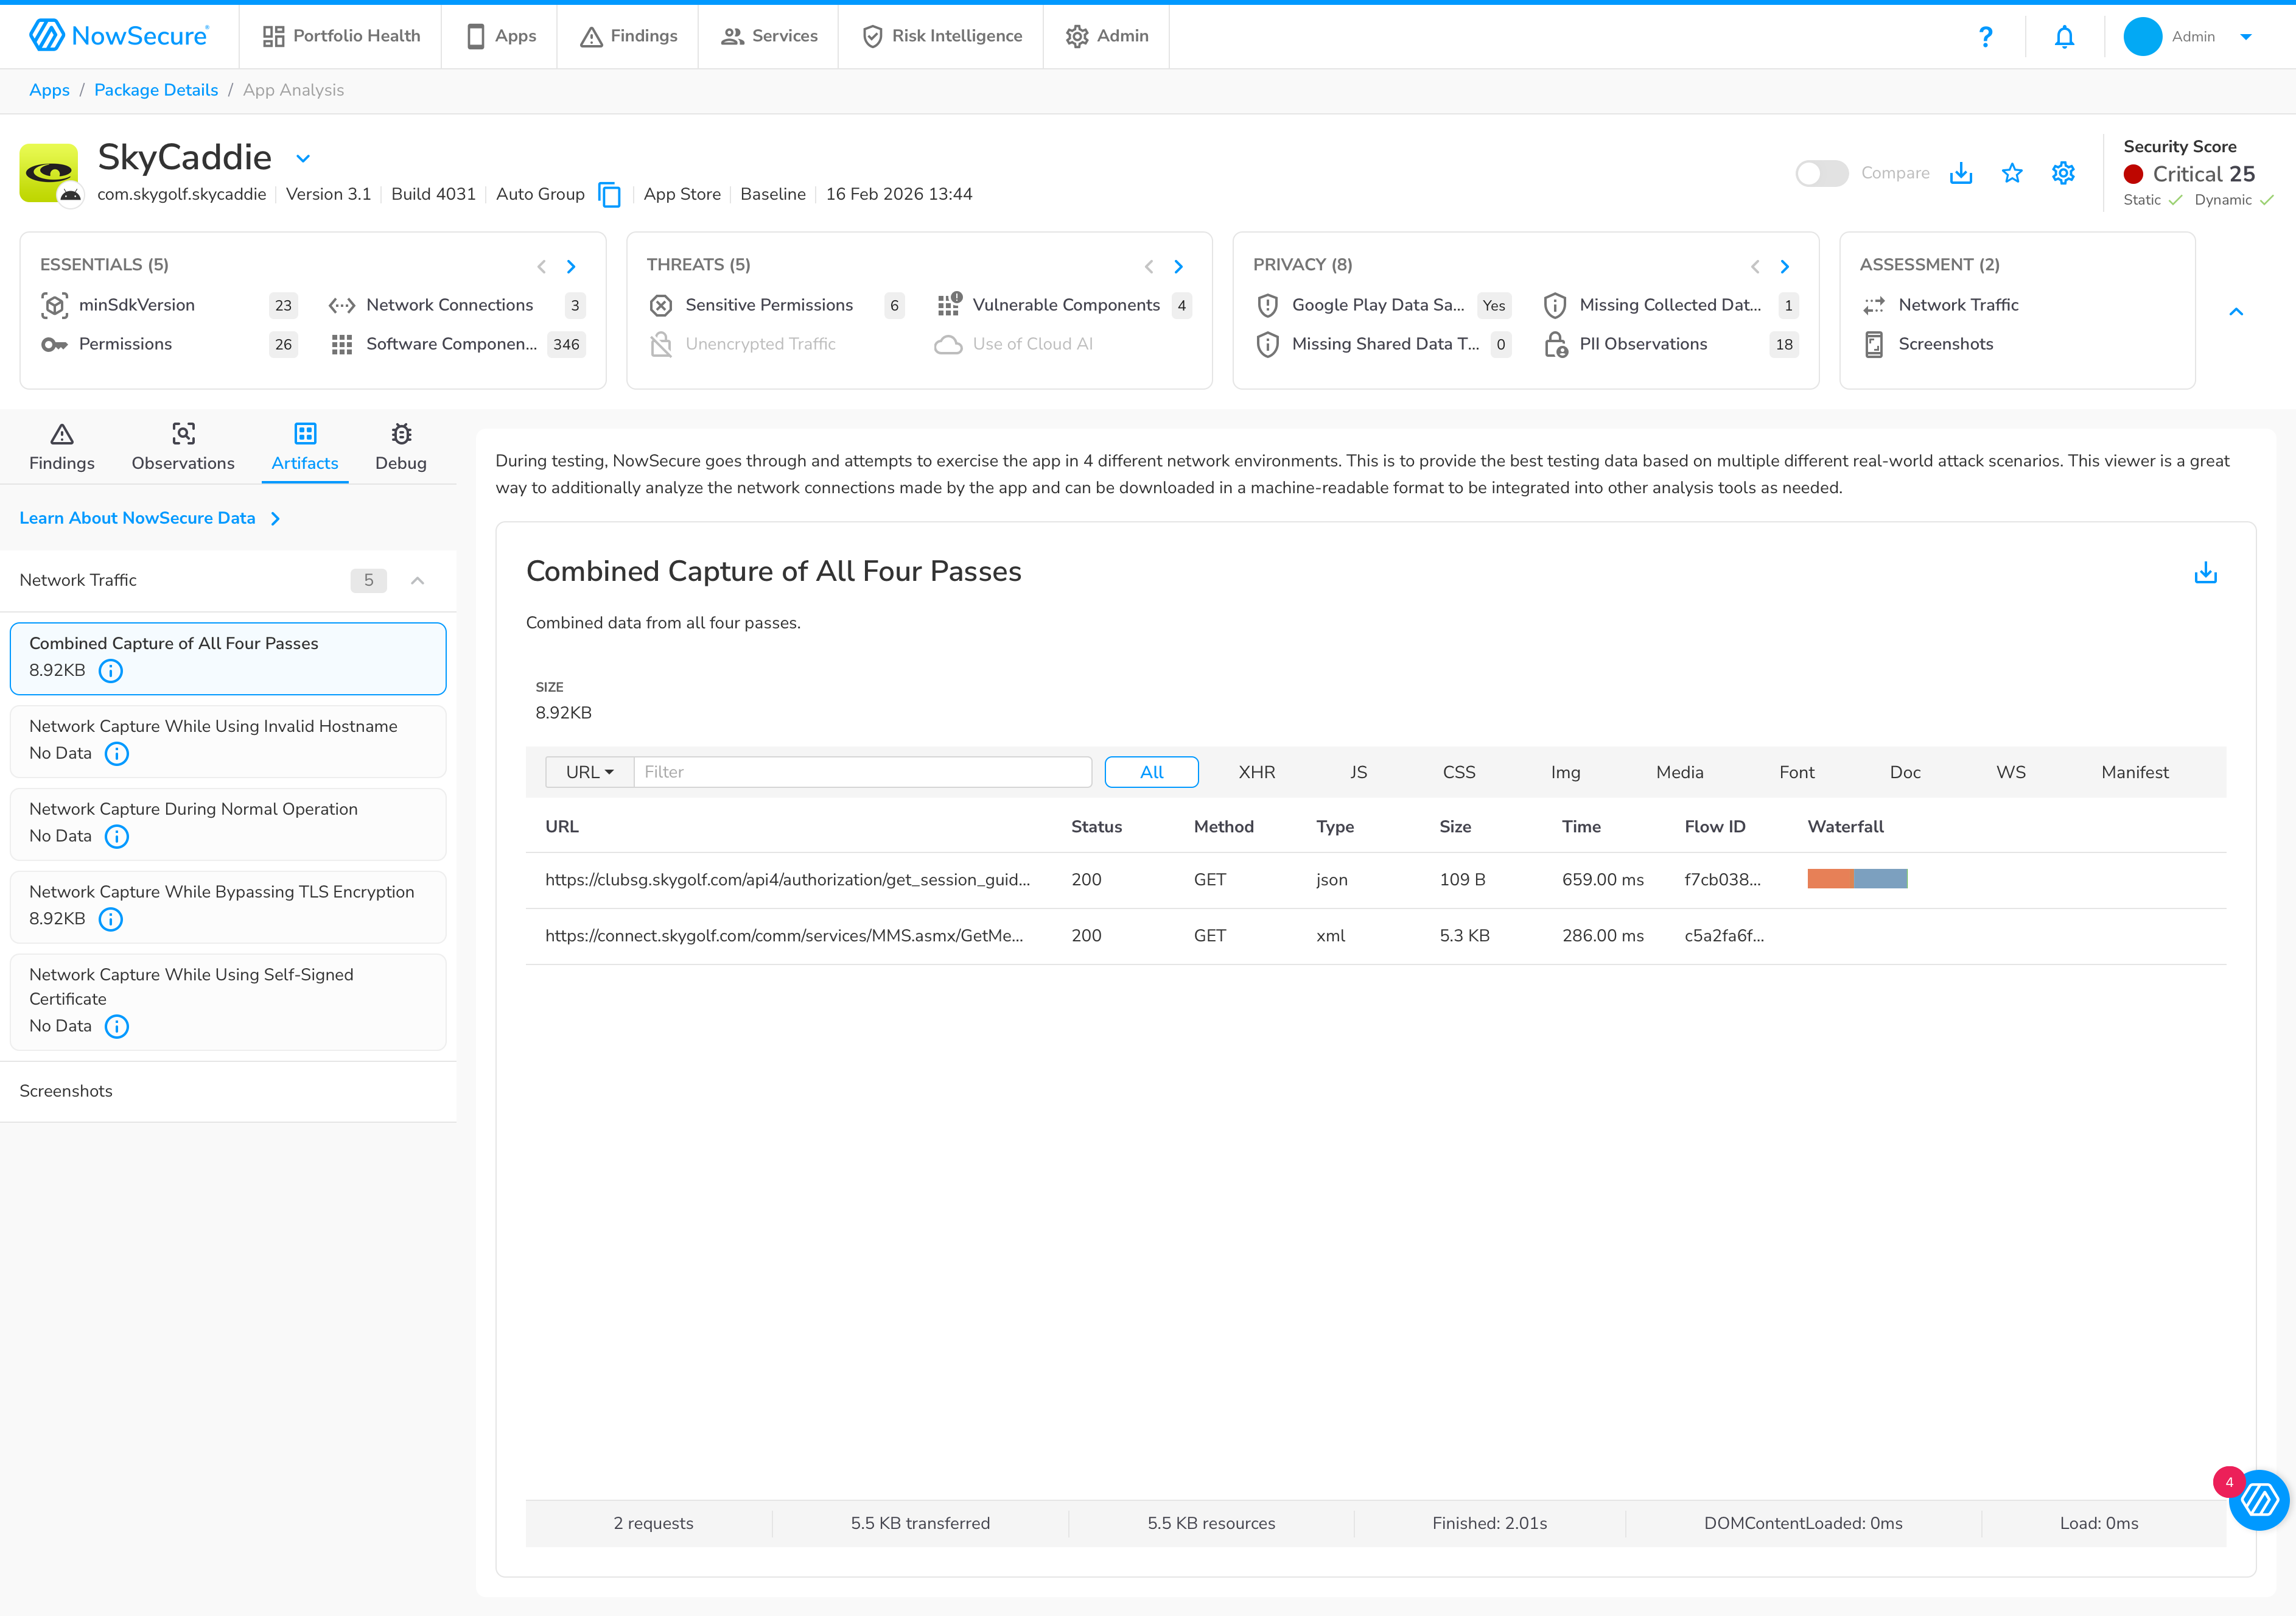Toggle the Compare switch
The width and height of the screenshot is (2296, 1616).
click(1821, 173)
